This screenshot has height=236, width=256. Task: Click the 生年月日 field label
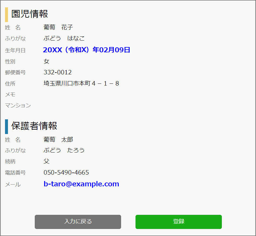coord(15,51)
